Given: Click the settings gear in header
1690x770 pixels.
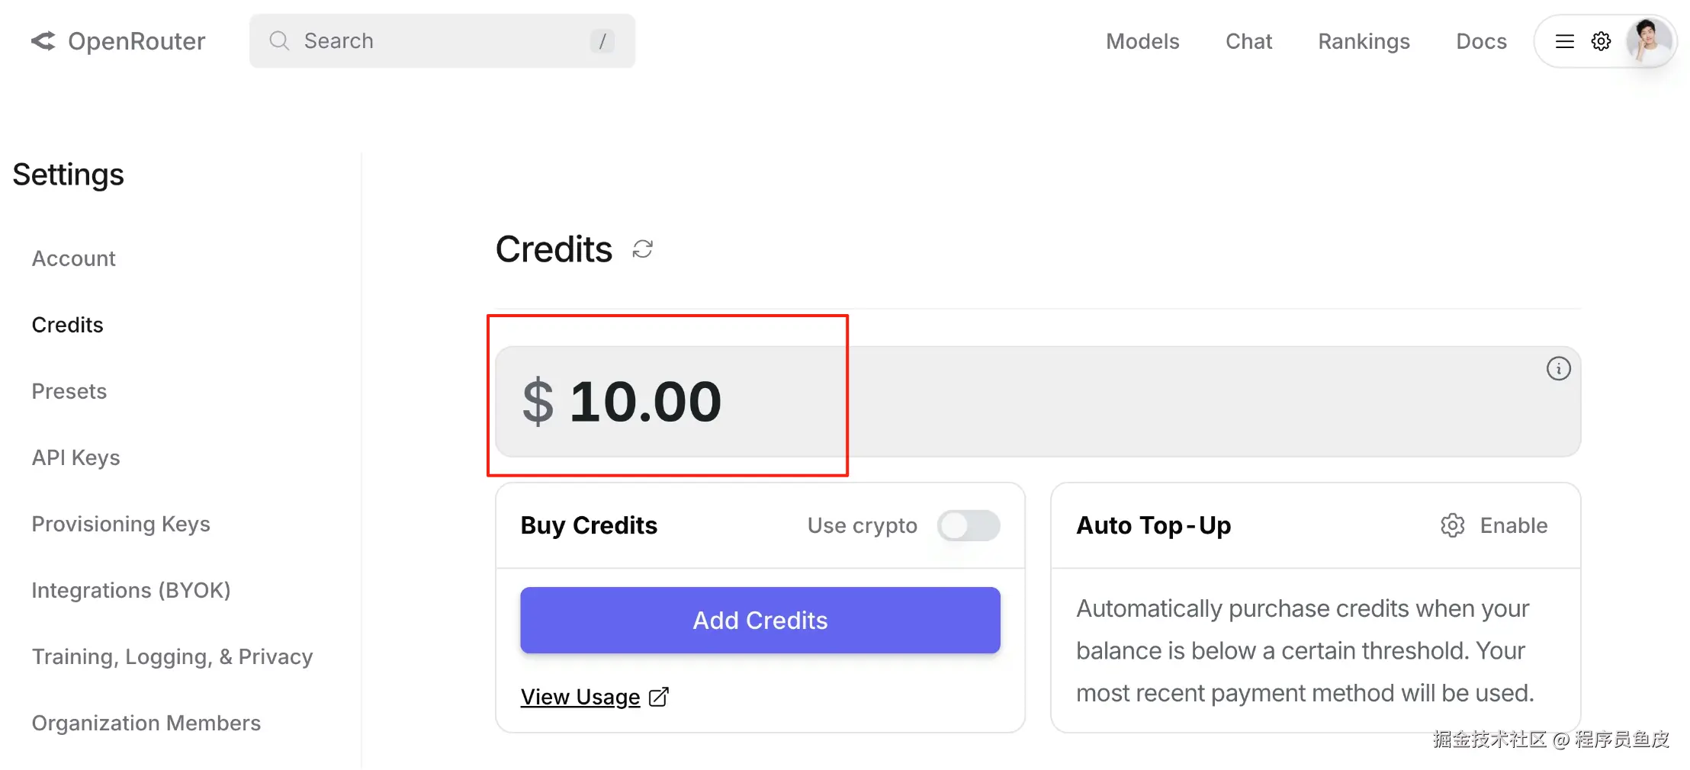Looking at the screenshot, I should (1601, 41).
